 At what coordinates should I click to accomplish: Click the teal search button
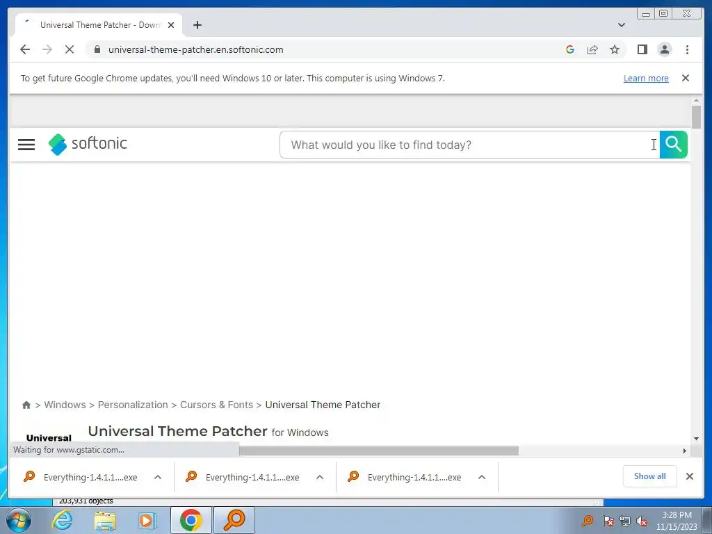(673, 145)
